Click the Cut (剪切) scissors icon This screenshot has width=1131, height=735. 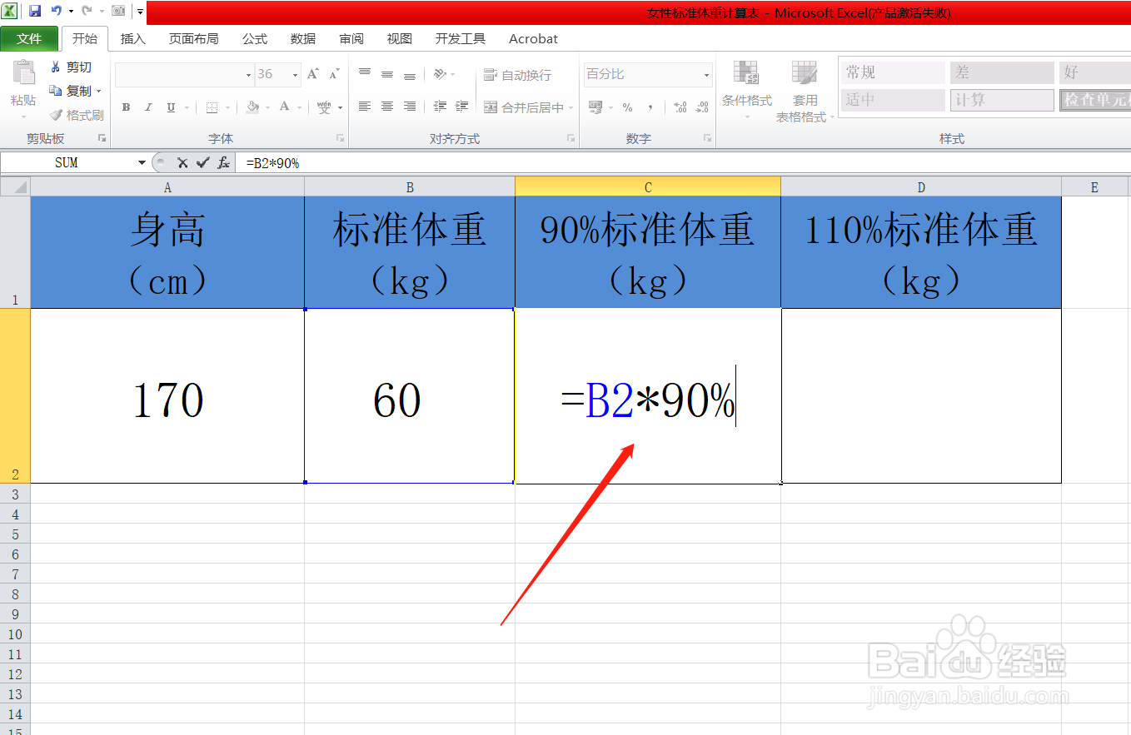point(56,67)
